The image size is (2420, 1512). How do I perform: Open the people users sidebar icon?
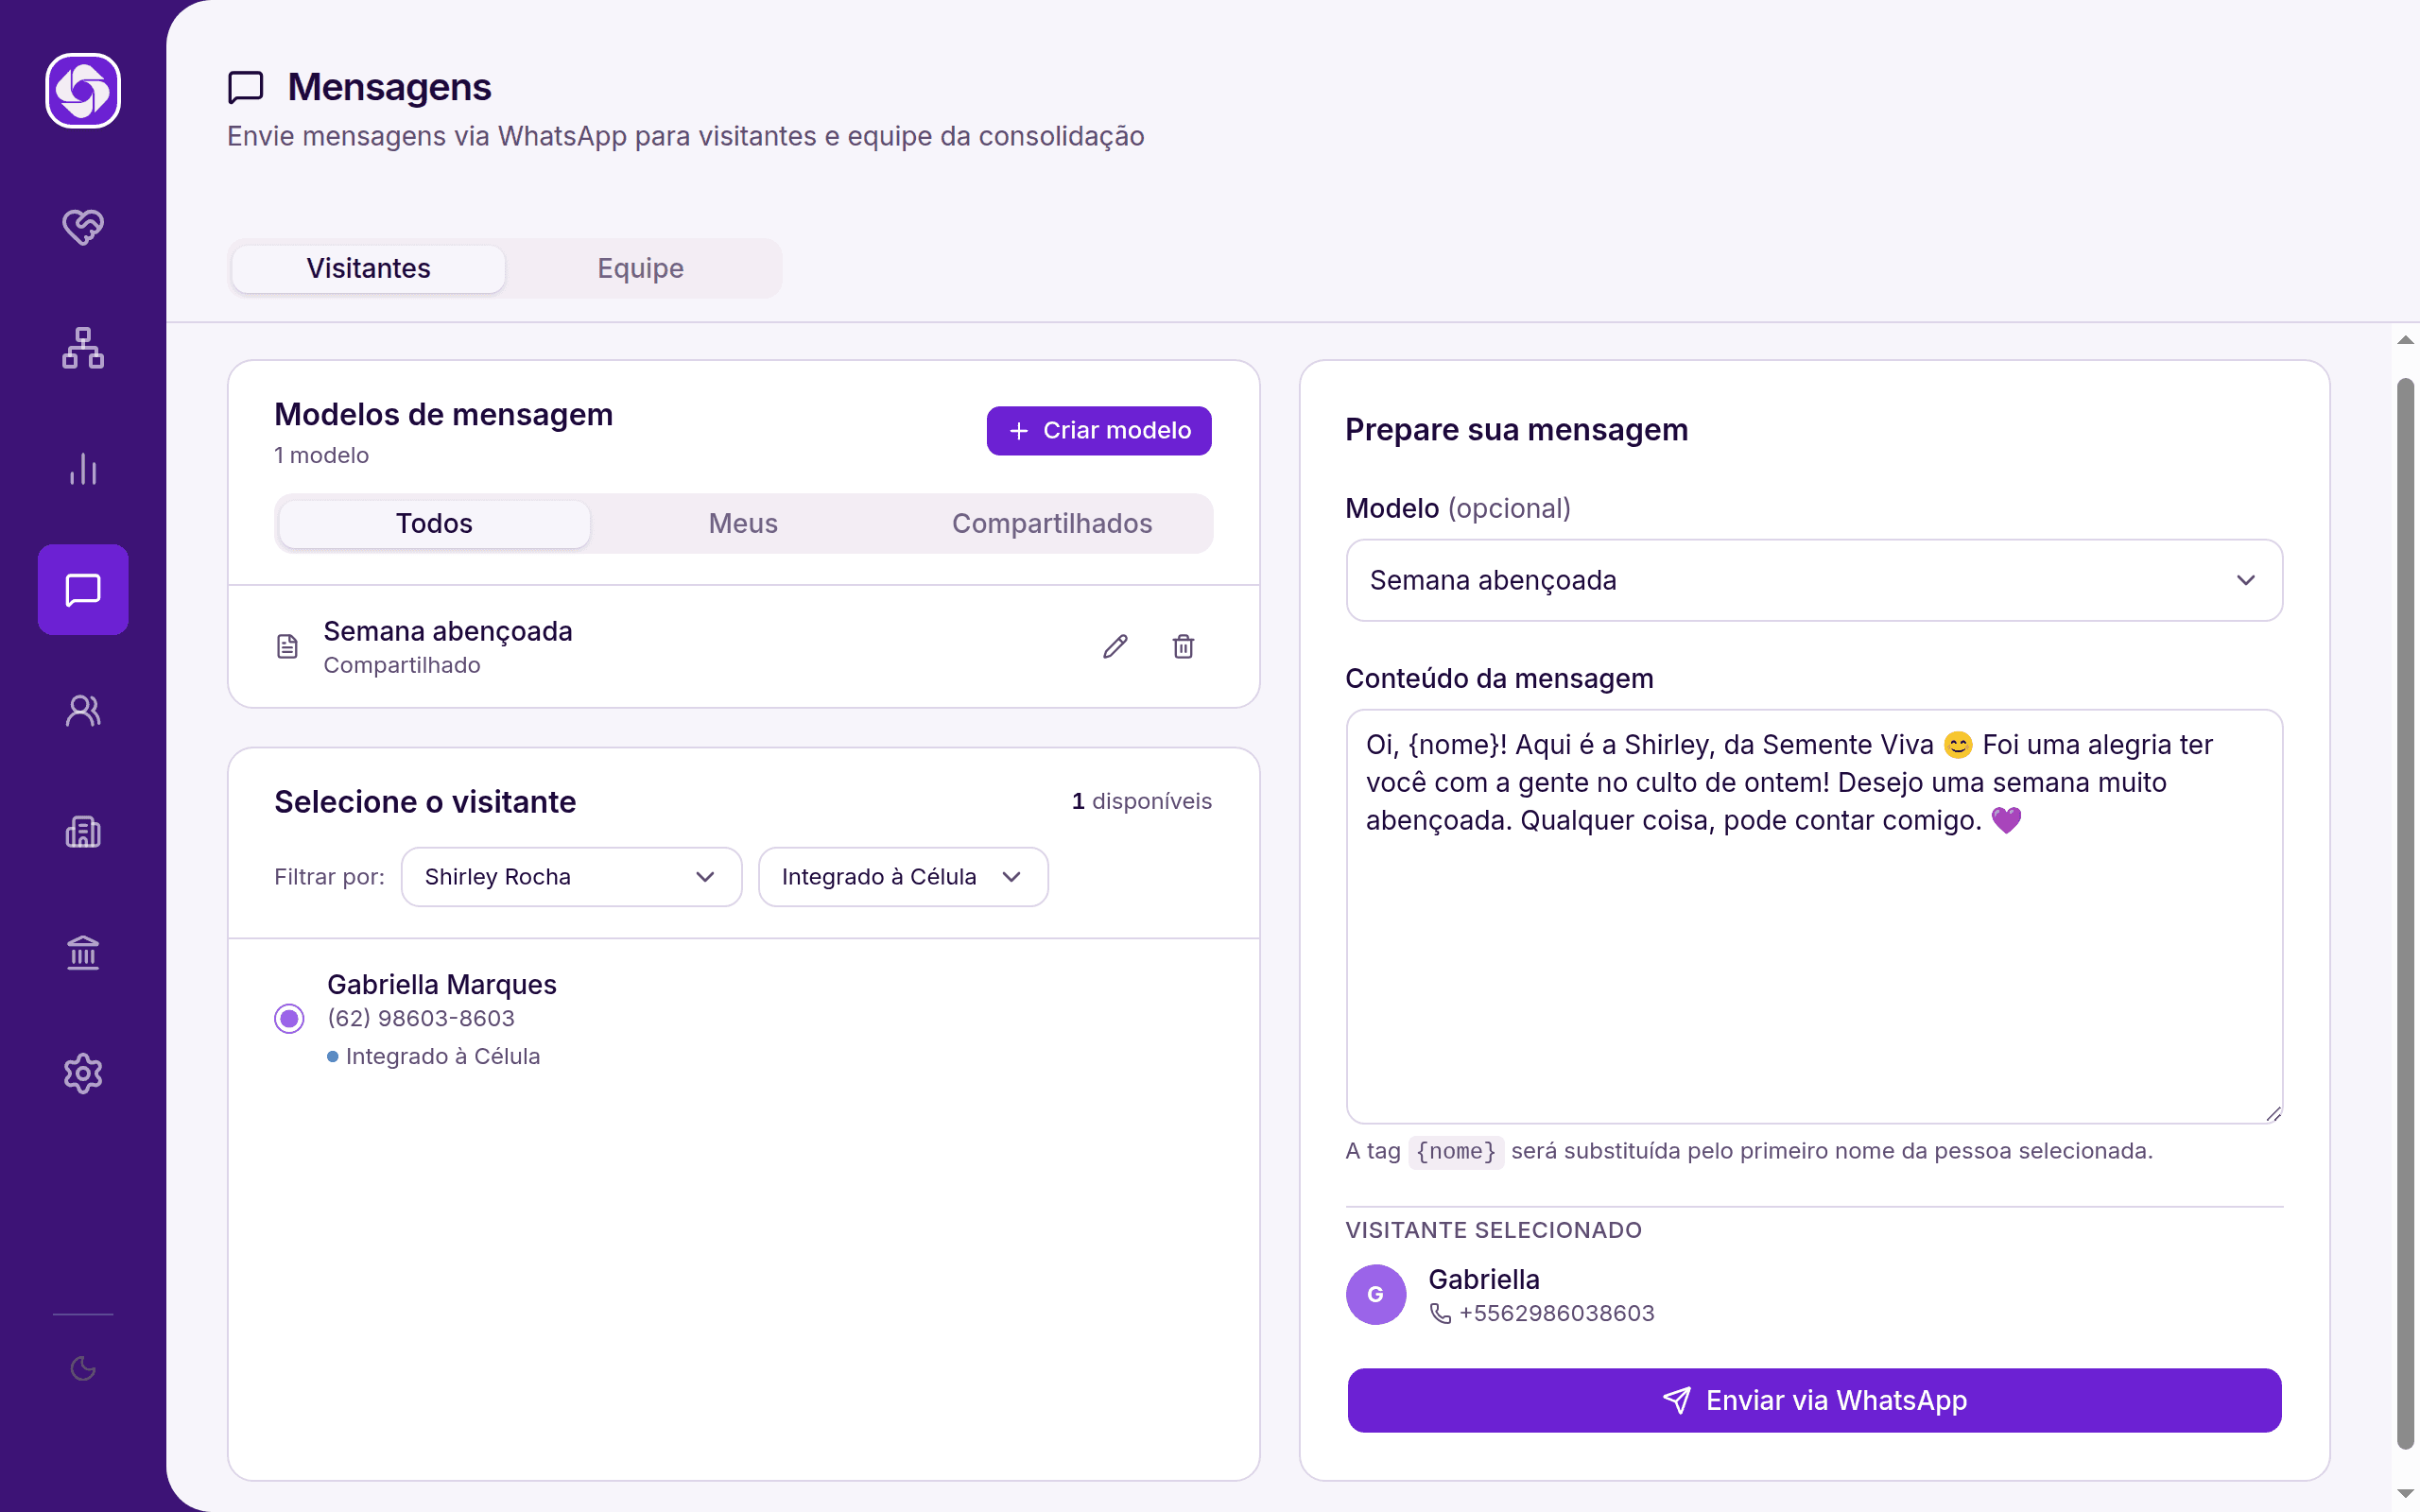click(83, 711)
